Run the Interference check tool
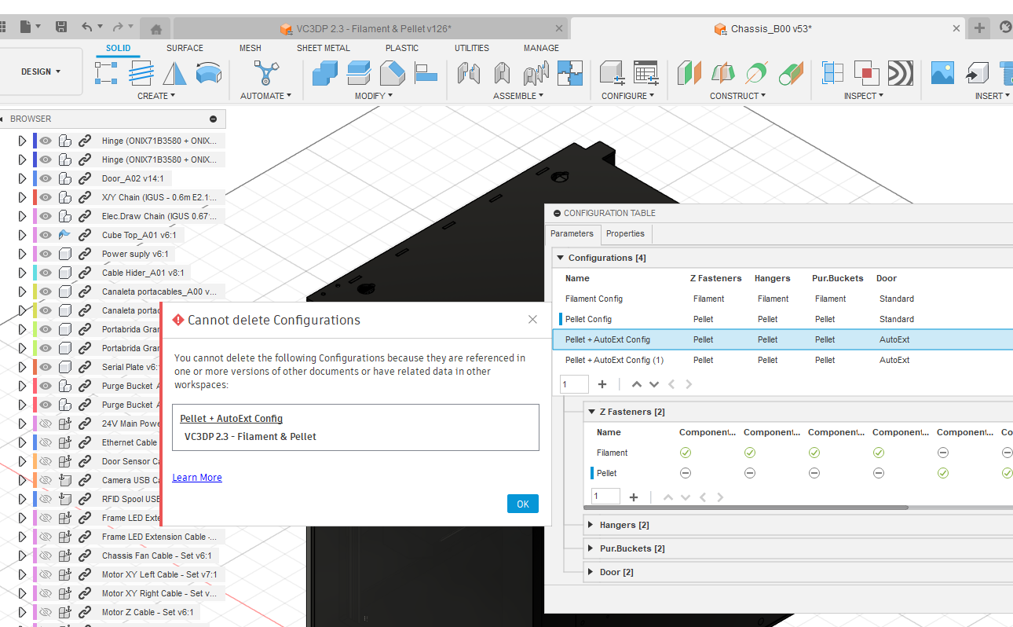Viewport: 1013px width, 627px height. [x=866, y=73]
